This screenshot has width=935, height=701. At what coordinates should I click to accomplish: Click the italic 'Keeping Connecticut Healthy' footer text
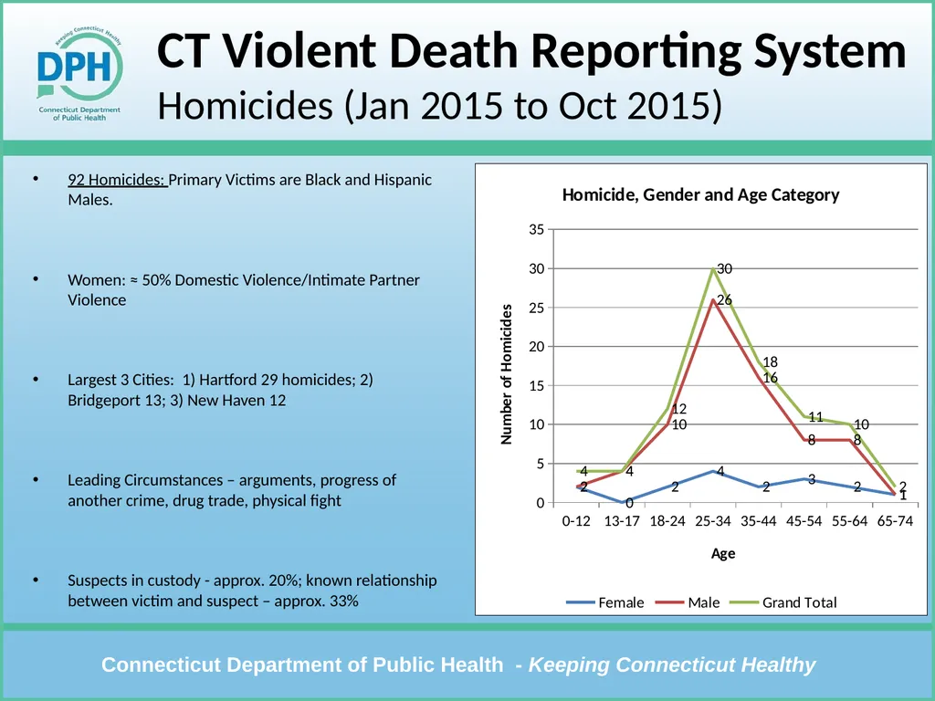tap(672, 664)
